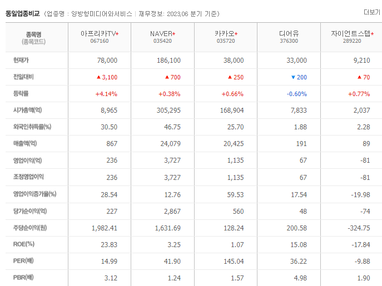Click EPS value 1,631.69
The image size is (382, 286).
pyautogui.click(x=168, y=228)
